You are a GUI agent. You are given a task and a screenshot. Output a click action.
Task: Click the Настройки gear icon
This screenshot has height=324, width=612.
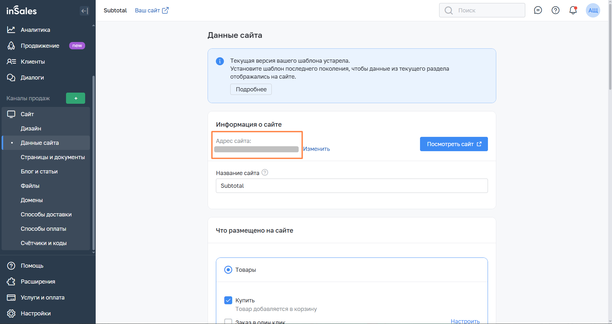[11, 313]
